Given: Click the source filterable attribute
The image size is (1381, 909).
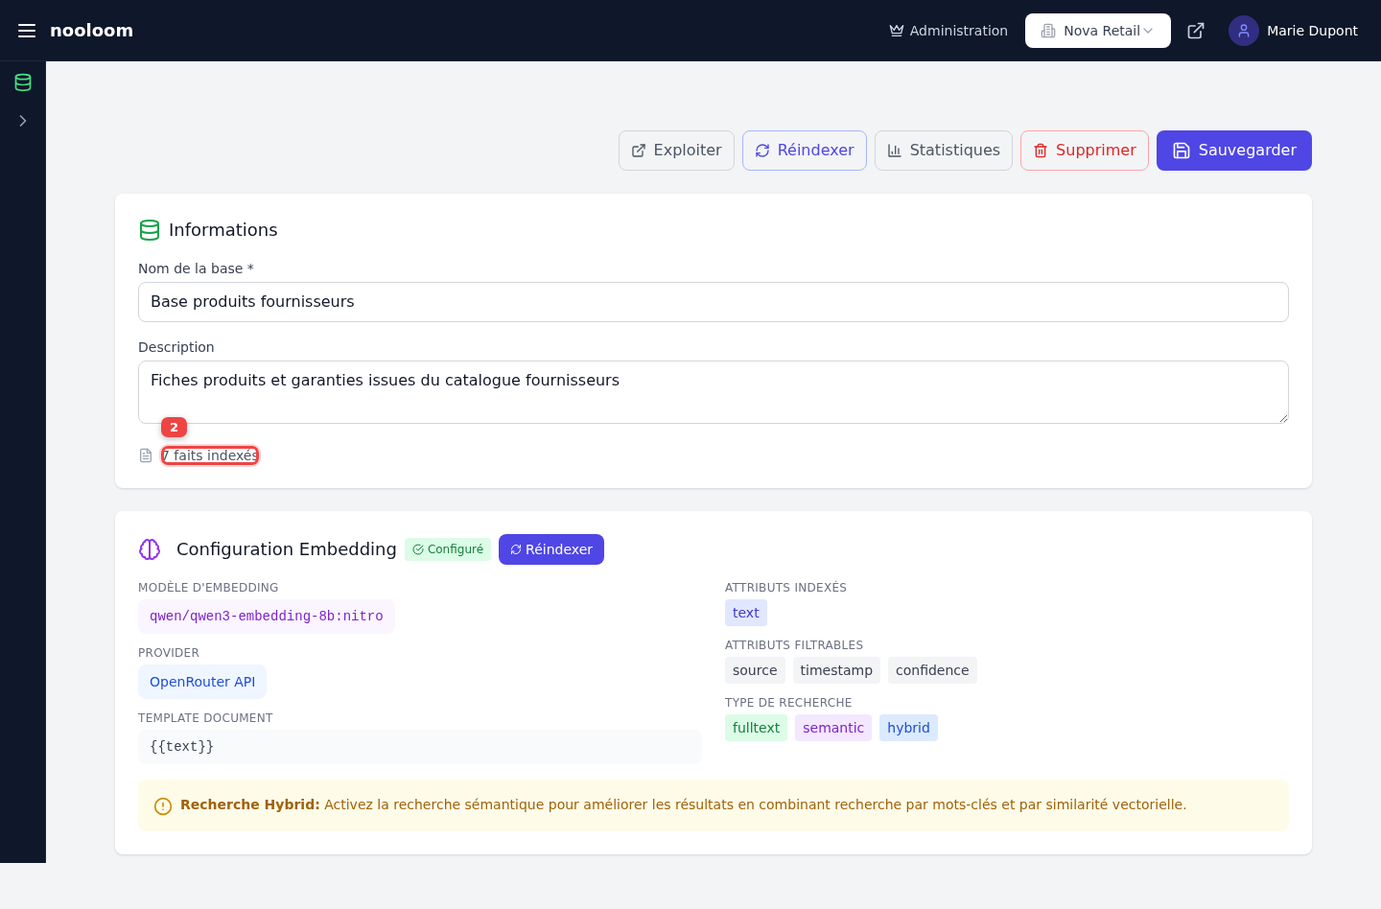Looking at the screenshot, I should coord(755,670).
